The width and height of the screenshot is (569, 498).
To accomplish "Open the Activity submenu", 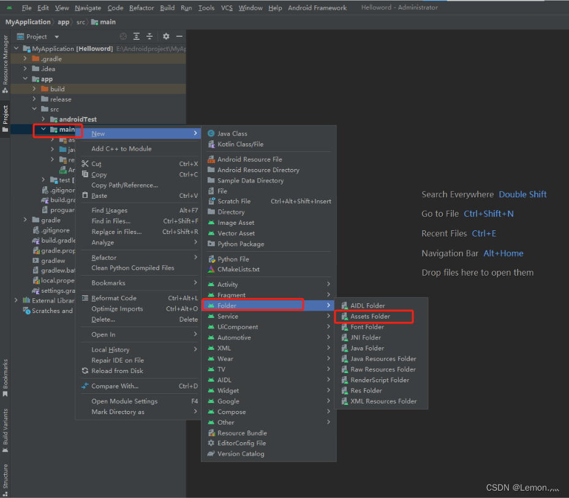I will click(268, 284).
